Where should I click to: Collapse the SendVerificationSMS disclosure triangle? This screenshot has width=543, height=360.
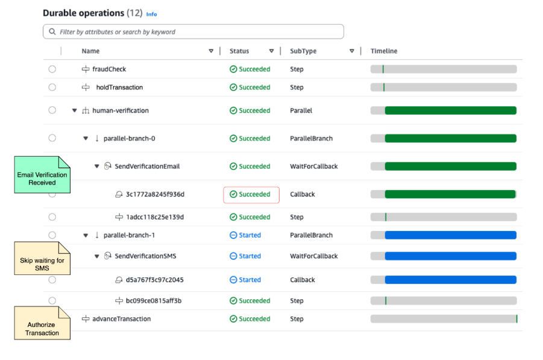[x=96, y=256]
